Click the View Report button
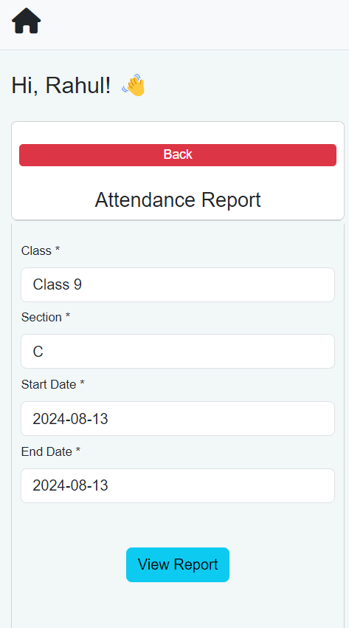Image resolution: width=349 pixels, height=628 pixels. pos(178,564)
